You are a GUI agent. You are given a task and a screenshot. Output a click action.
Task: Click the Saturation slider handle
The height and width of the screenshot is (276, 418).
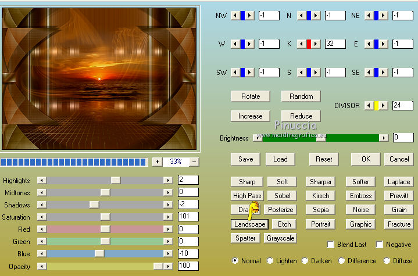click(105, 217)
